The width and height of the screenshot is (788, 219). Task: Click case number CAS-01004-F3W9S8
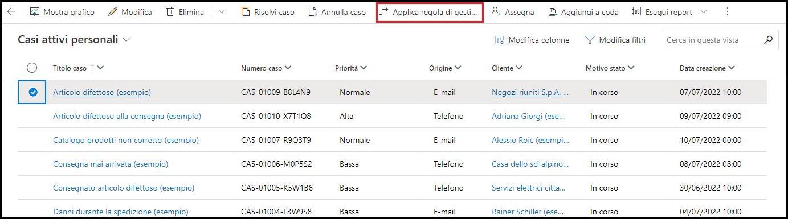coord(276,212)
